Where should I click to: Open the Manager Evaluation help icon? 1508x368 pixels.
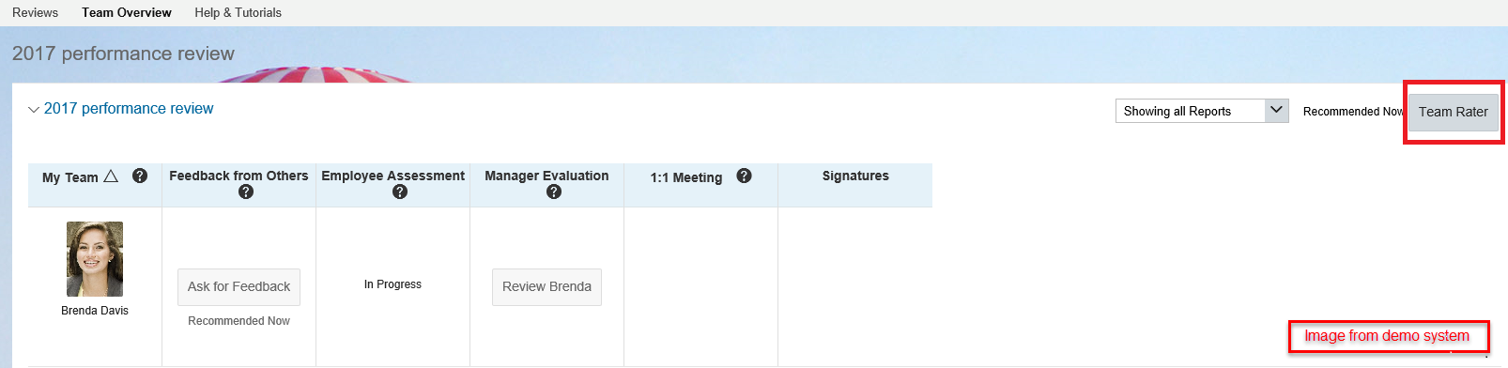(554, 192)
